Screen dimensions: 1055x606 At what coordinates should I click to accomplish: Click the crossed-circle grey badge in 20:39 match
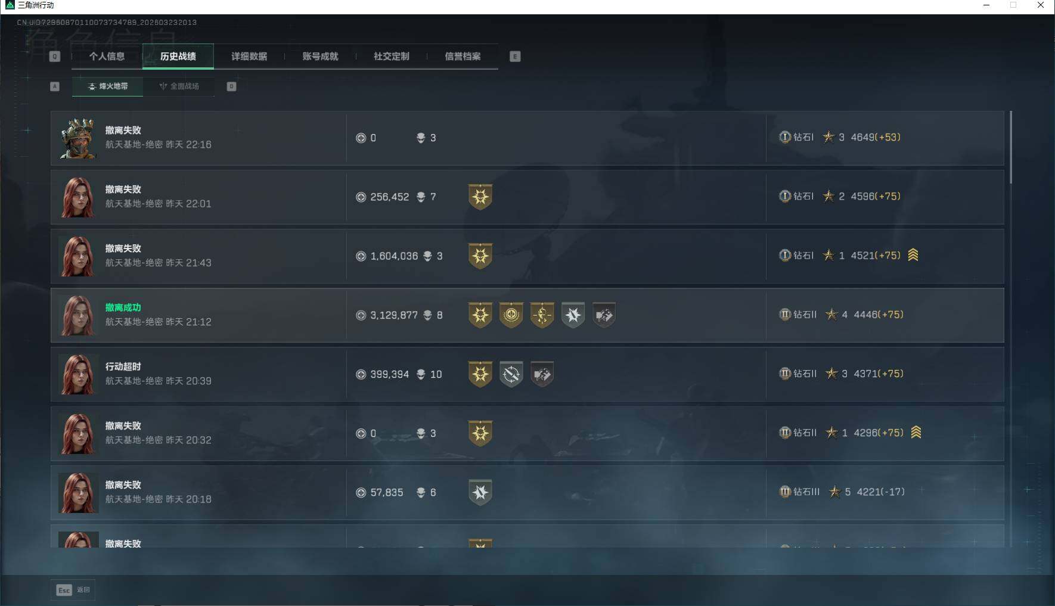point(511,374)
